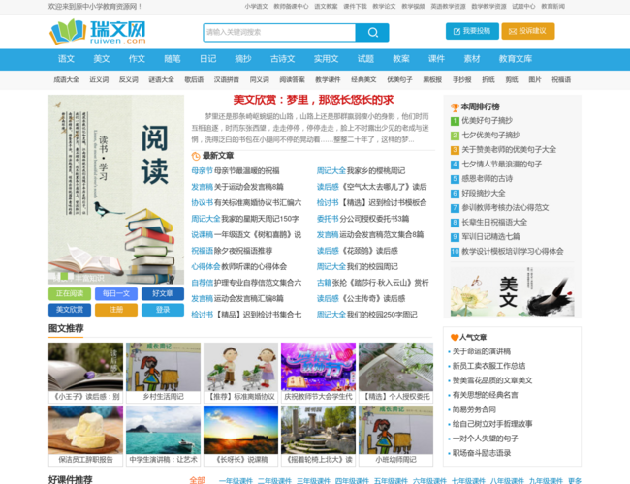Open the 实用文 navigation tab
The image size is (630, 484).
point(327,59)
